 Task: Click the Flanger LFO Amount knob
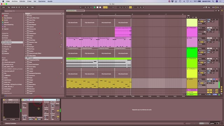pos(52,106)
